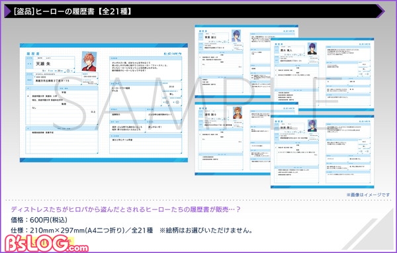Click the B's-LOG.com logo
Screen dimensions: 397x253
[46, 243]
